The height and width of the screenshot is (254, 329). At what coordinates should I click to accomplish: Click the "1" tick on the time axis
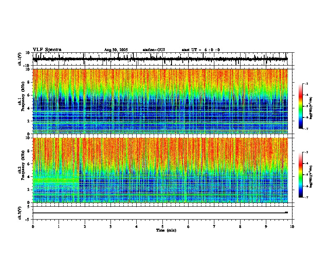tap(59, 226)
